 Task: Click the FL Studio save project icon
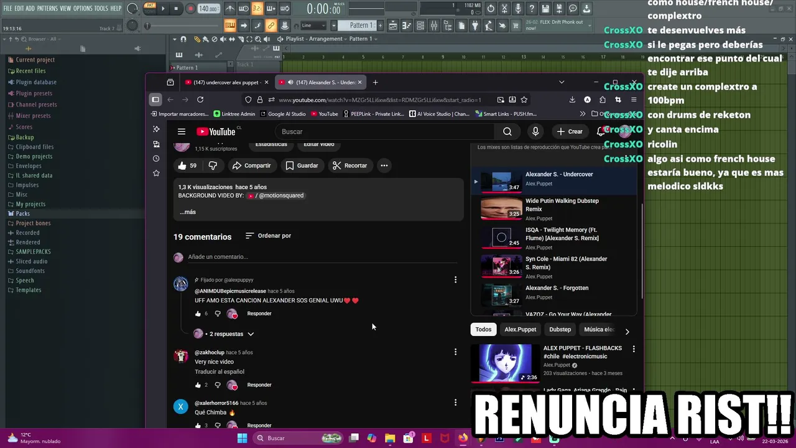click(x=545, y=9)
